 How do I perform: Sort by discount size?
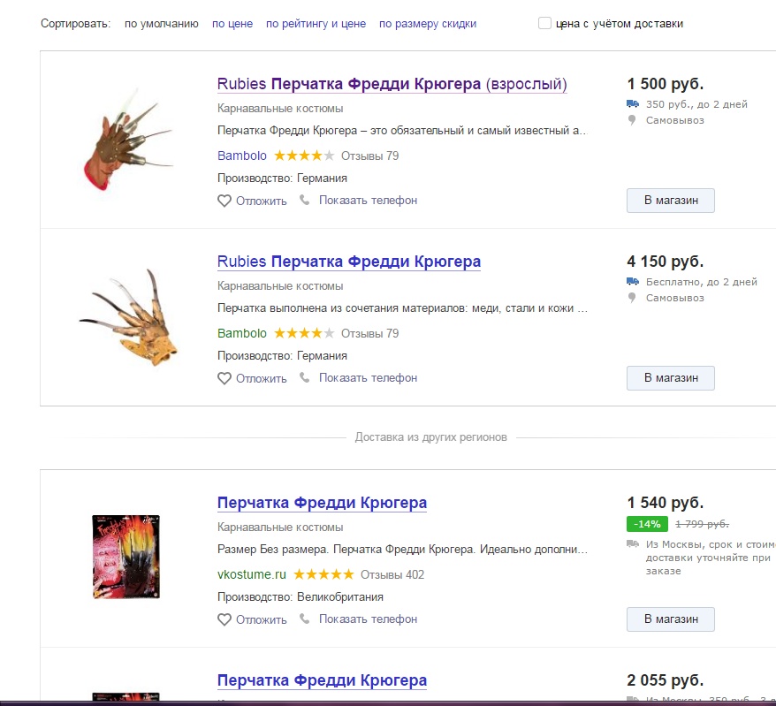click(428, 24)
